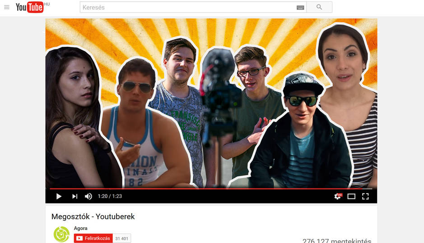Click the YouTube logo
The width and height of the screenshot is (424, 243).
point(30,7)
